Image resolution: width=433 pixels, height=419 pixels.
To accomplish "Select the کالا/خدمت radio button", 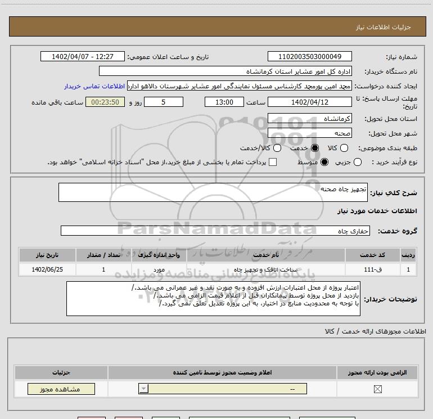I will coord(277,148).
